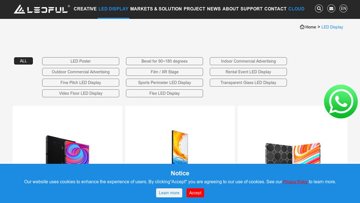360x203 pixels.
Task: Click LED Display breadcrumb link
Action: pyautogui.click(x=332, y=27)
